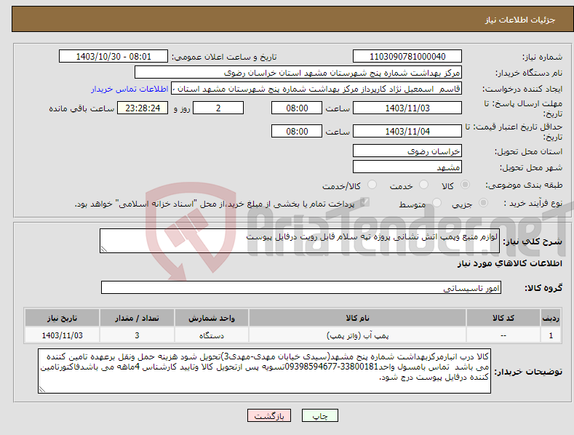Click the response deadline hour field 08:00
The width and height of the screenshot is (574, 435).
[x=297, y=108]
